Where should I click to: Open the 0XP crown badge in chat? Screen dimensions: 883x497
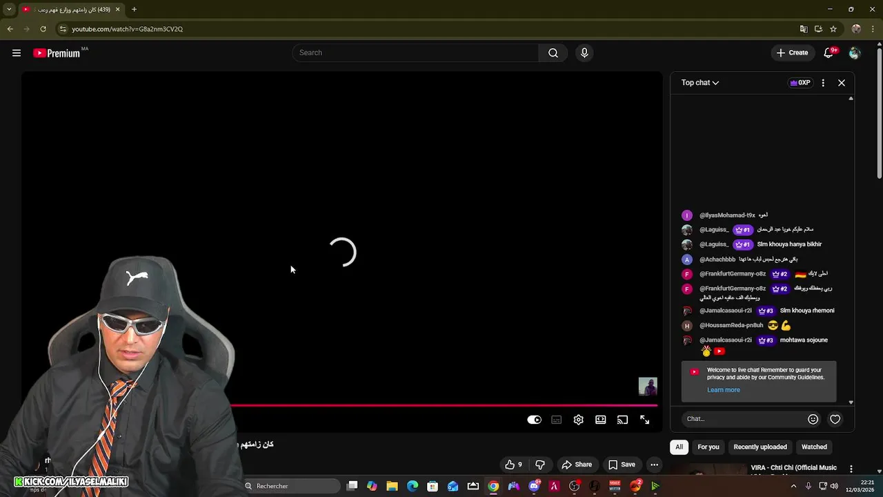pos(800,83)
